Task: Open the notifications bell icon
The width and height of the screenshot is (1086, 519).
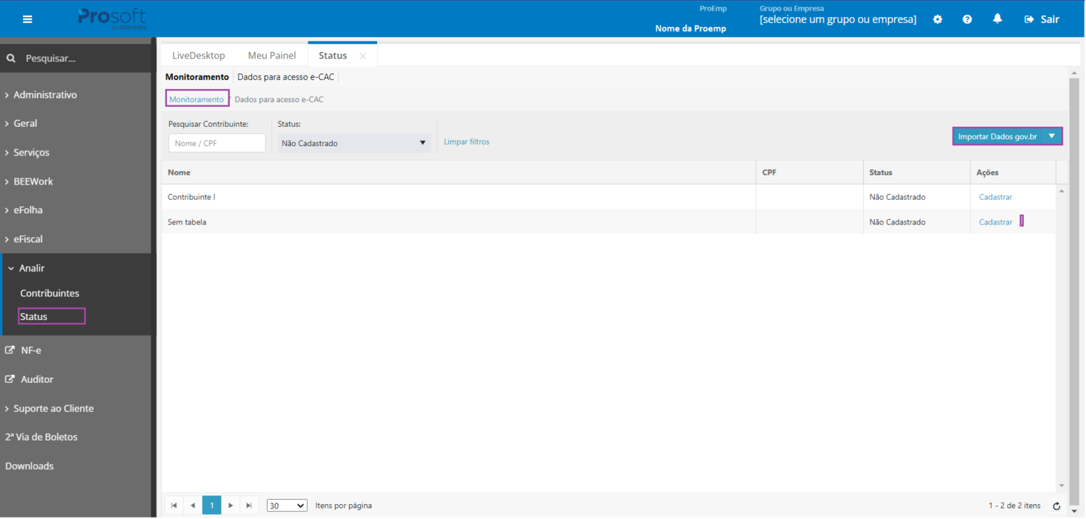Action: click(997, 19)
